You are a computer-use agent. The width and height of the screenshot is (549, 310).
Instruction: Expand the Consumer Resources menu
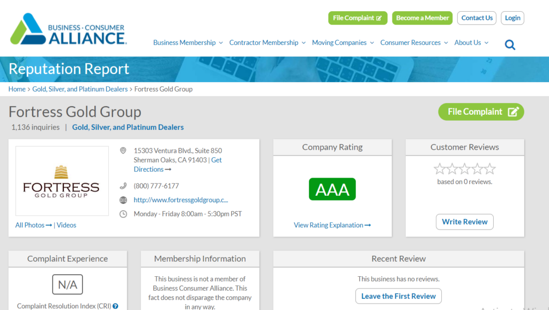pos(414,43)
